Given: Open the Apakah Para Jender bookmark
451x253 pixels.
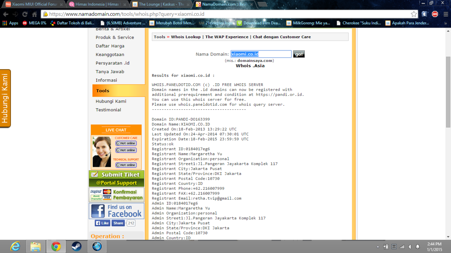Looking at the screenshot, I should pos(407,23).
